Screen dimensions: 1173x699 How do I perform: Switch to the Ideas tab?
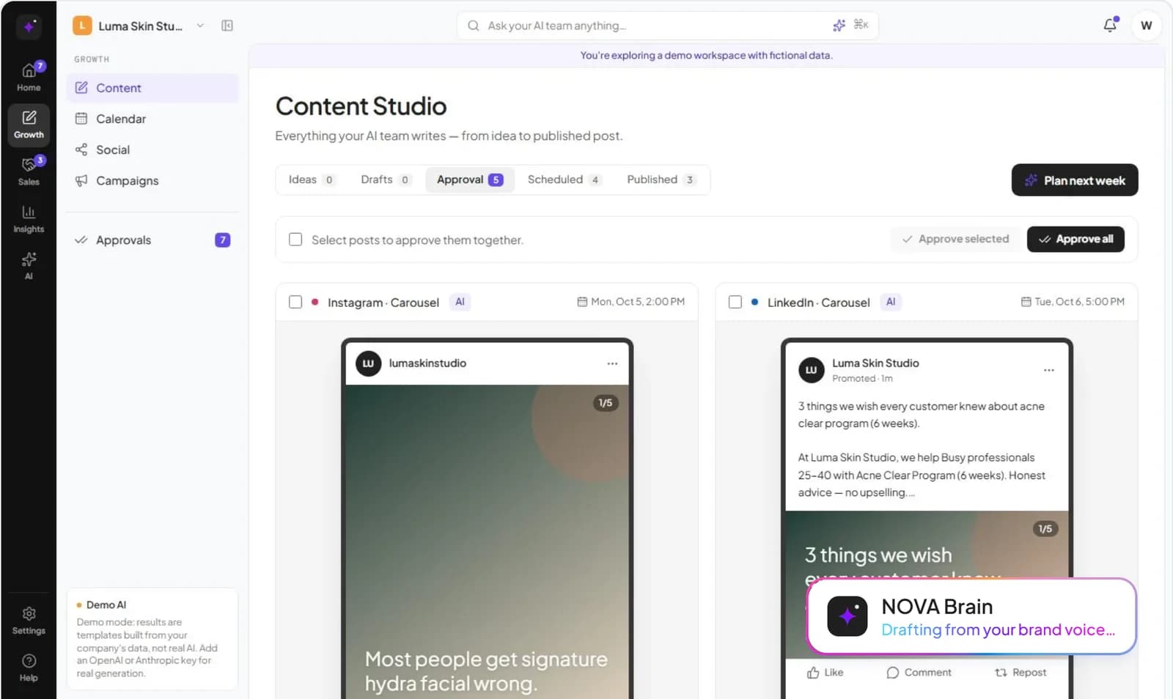[311, 180]
